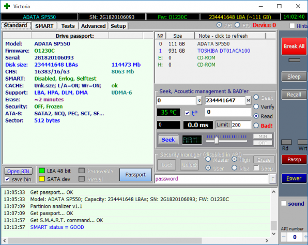
Task: Toggle the save bin checkbox
Action: point(7,179)
